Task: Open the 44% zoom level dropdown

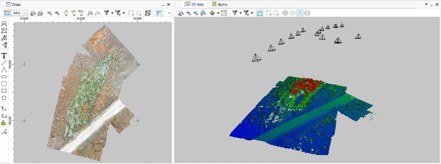Action: point(25,13)
